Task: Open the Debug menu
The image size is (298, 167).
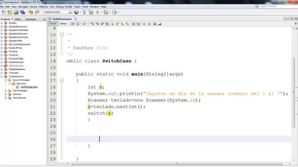Action: (x=60, y=6)
